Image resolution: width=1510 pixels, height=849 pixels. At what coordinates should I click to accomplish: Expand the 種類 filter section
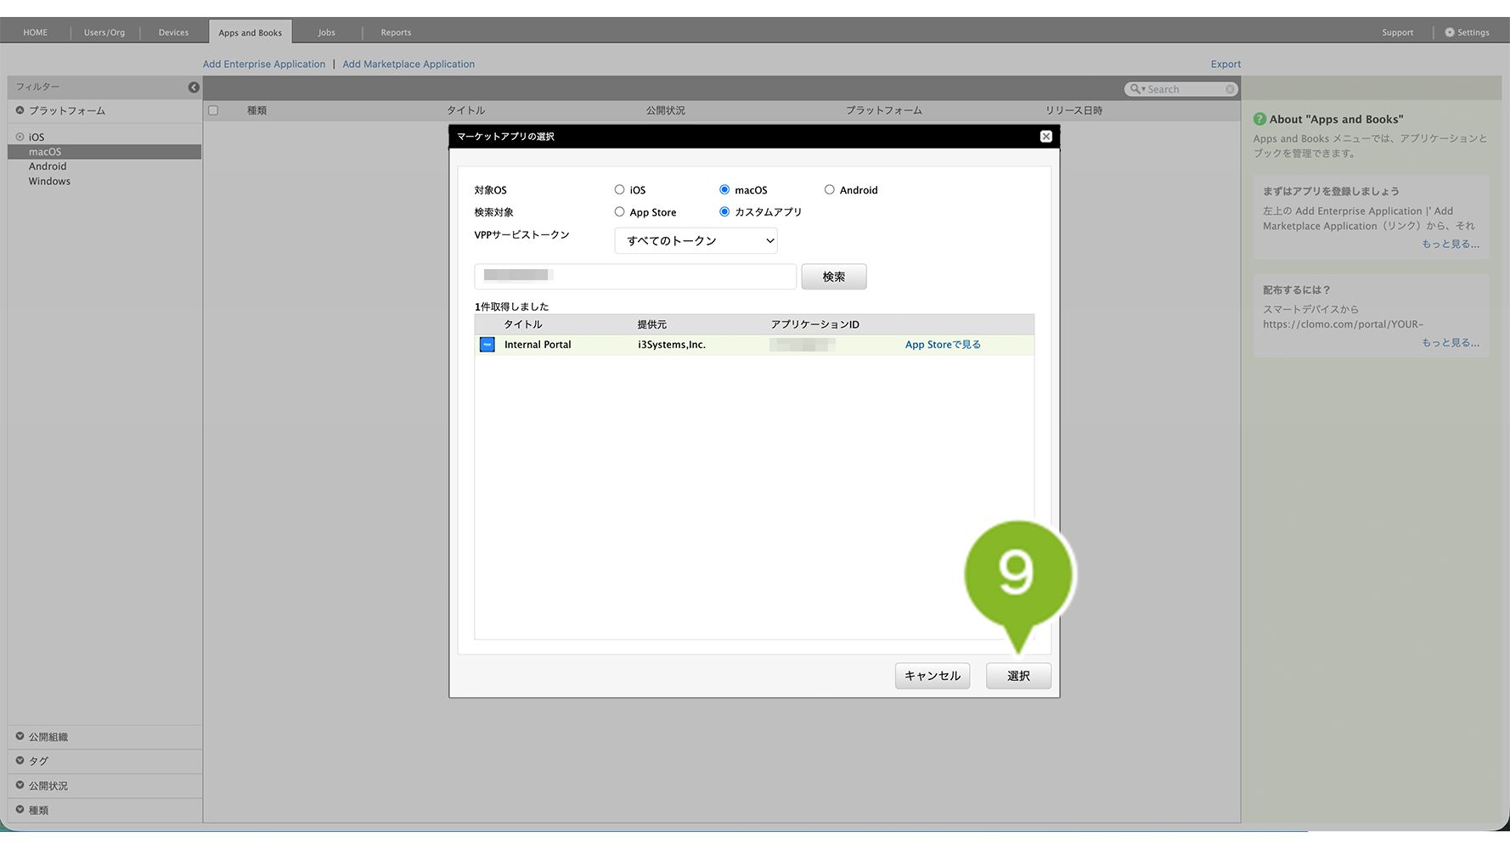(20, 810)
